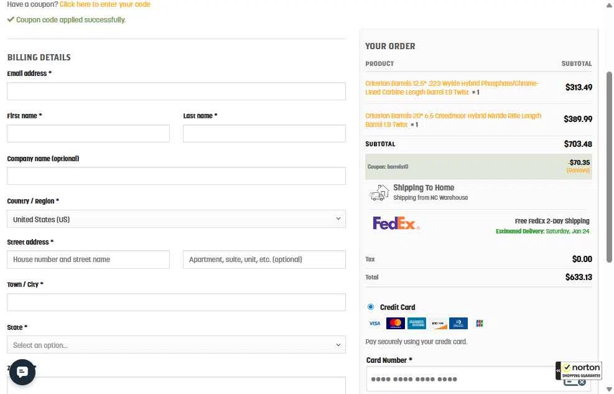Click the Visa card icon
The image size is (614, 394).
click(x=374, y=324)
